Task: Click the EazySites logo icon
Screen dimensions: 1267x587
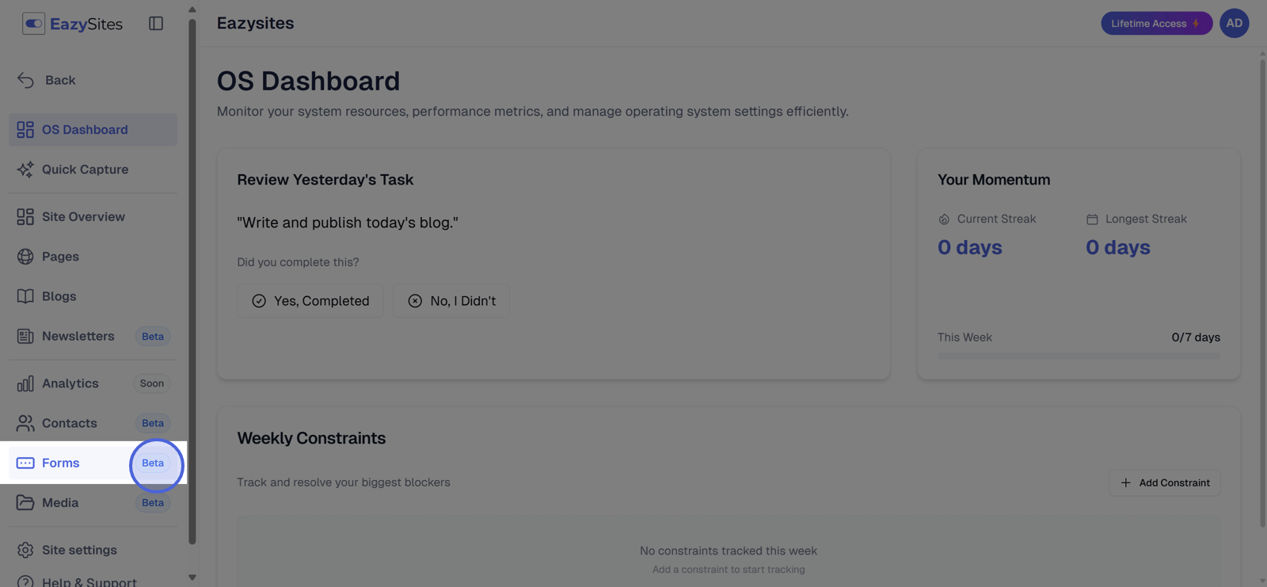Action: (33, 24)
